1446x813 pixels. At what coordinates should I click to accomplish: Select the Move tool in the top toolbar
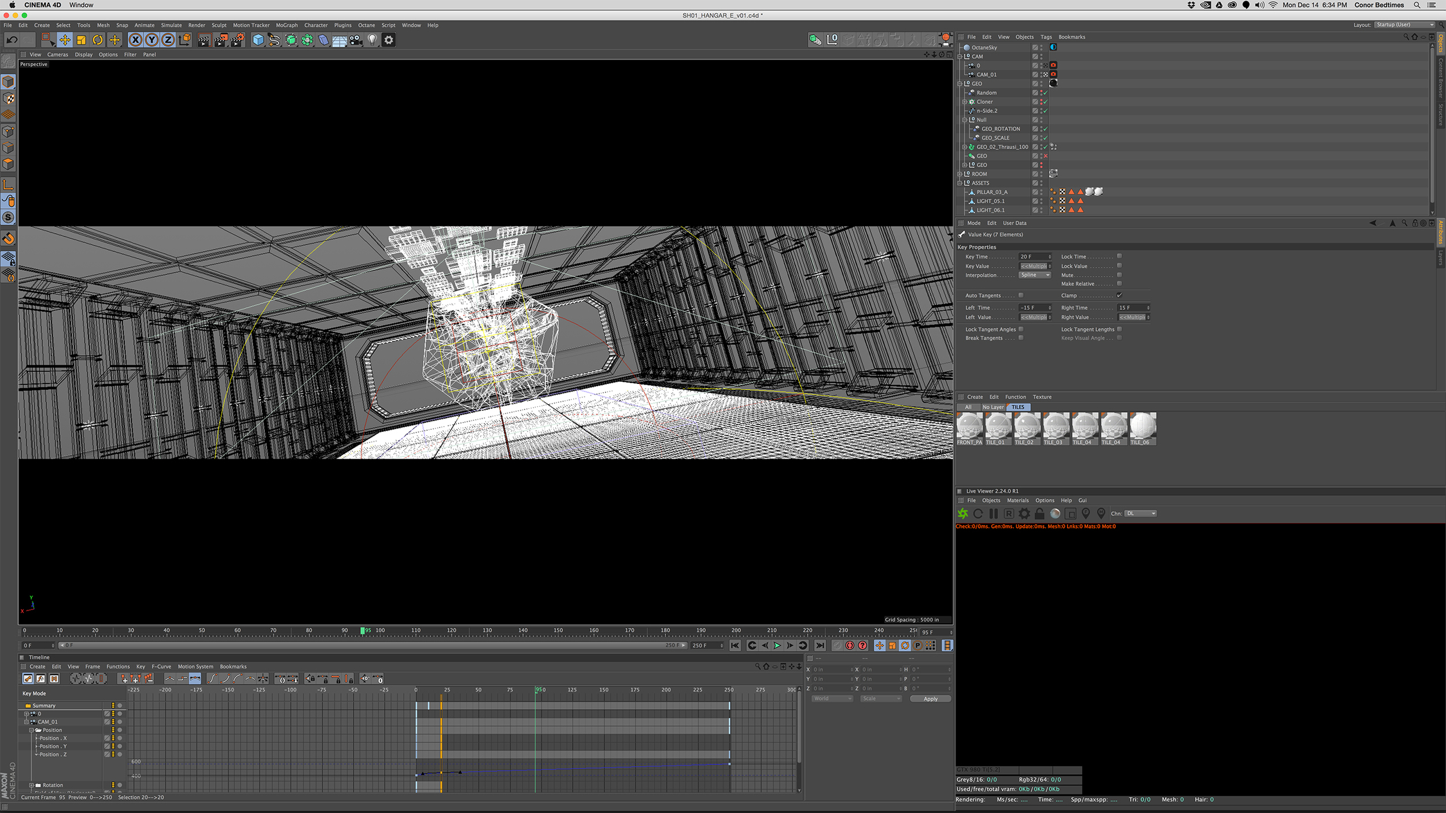pos(65,40)
